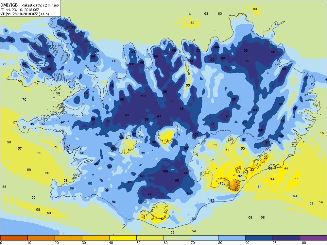This screenshot has height=245, width=327.
Task: Click legend scale tick label 80
Action: coord(220,243)
